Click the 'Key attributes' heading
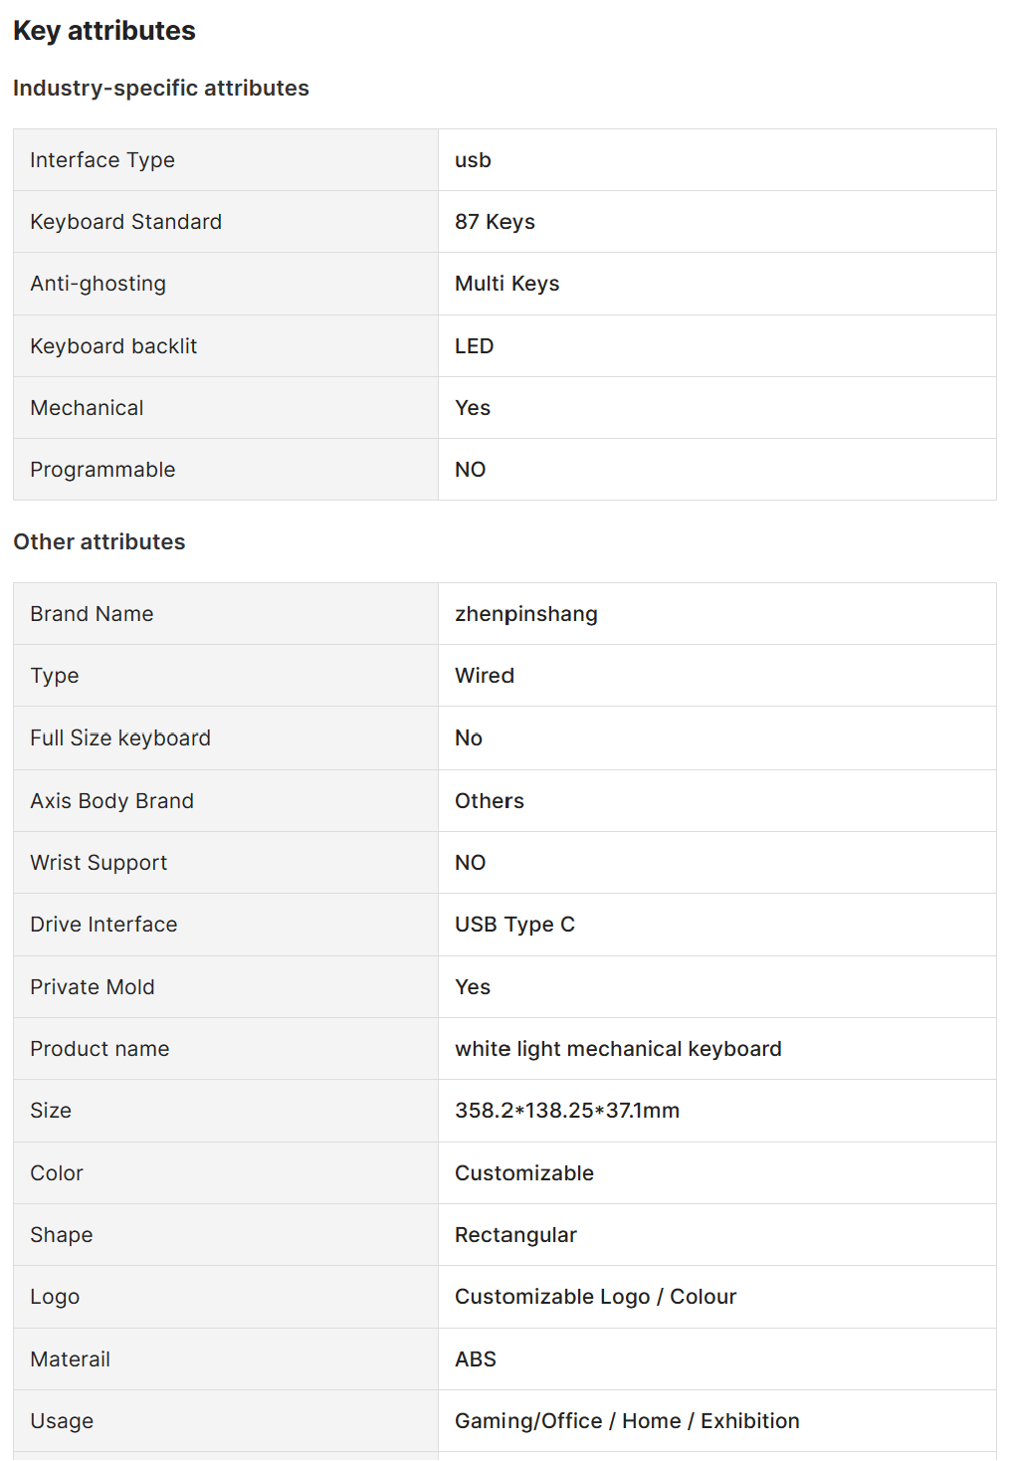1011x1461 pixels. click(x=104, y=31)
